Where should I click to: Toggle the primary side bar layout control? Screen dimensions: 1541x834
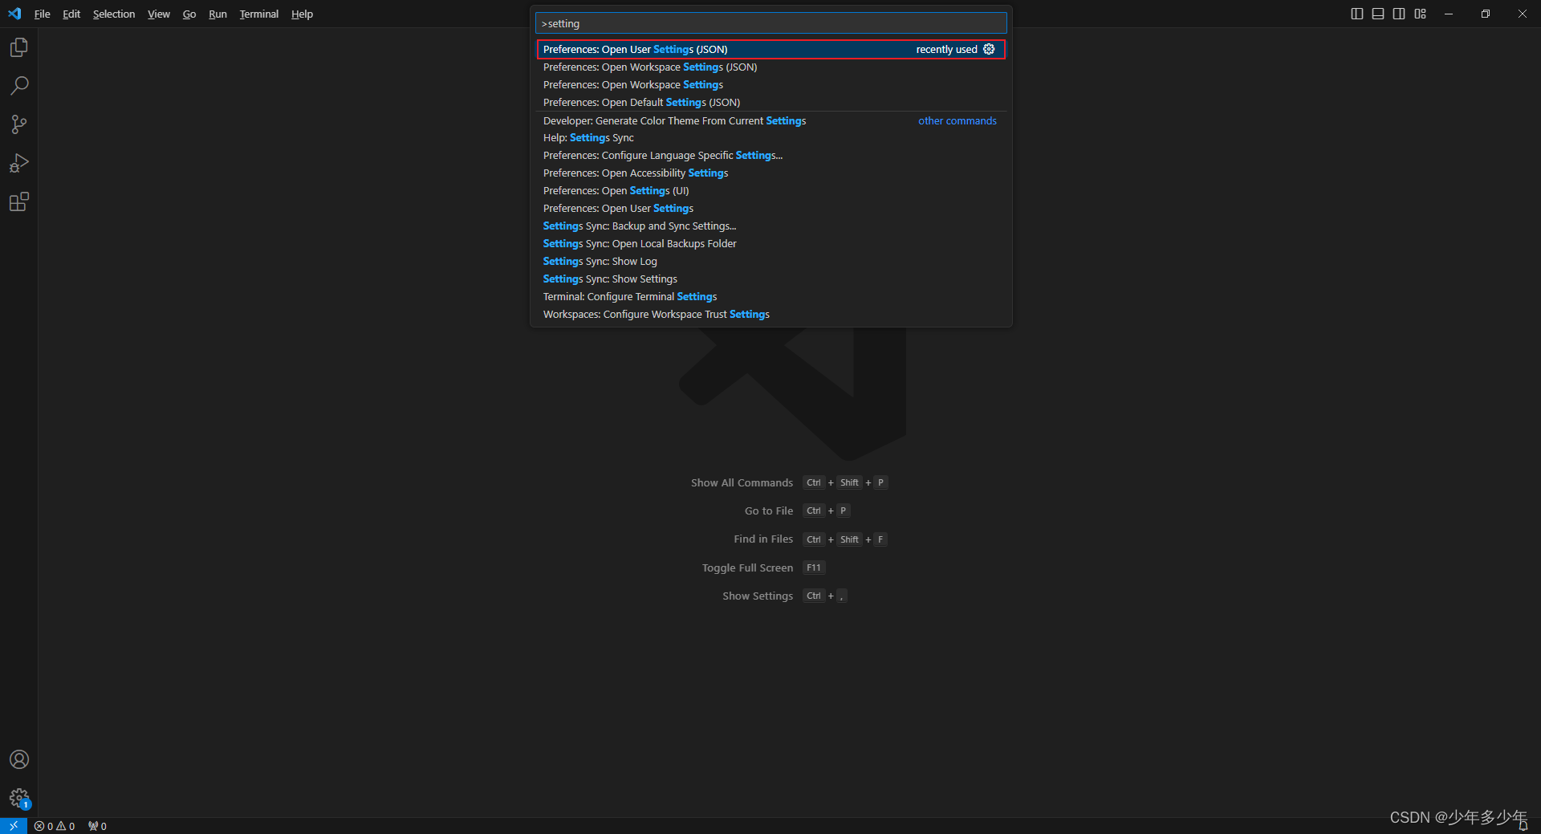[x=1356, y=14]
